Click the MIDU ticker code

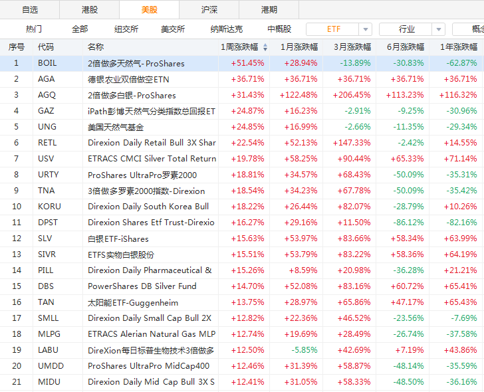(x=49, y=382)
